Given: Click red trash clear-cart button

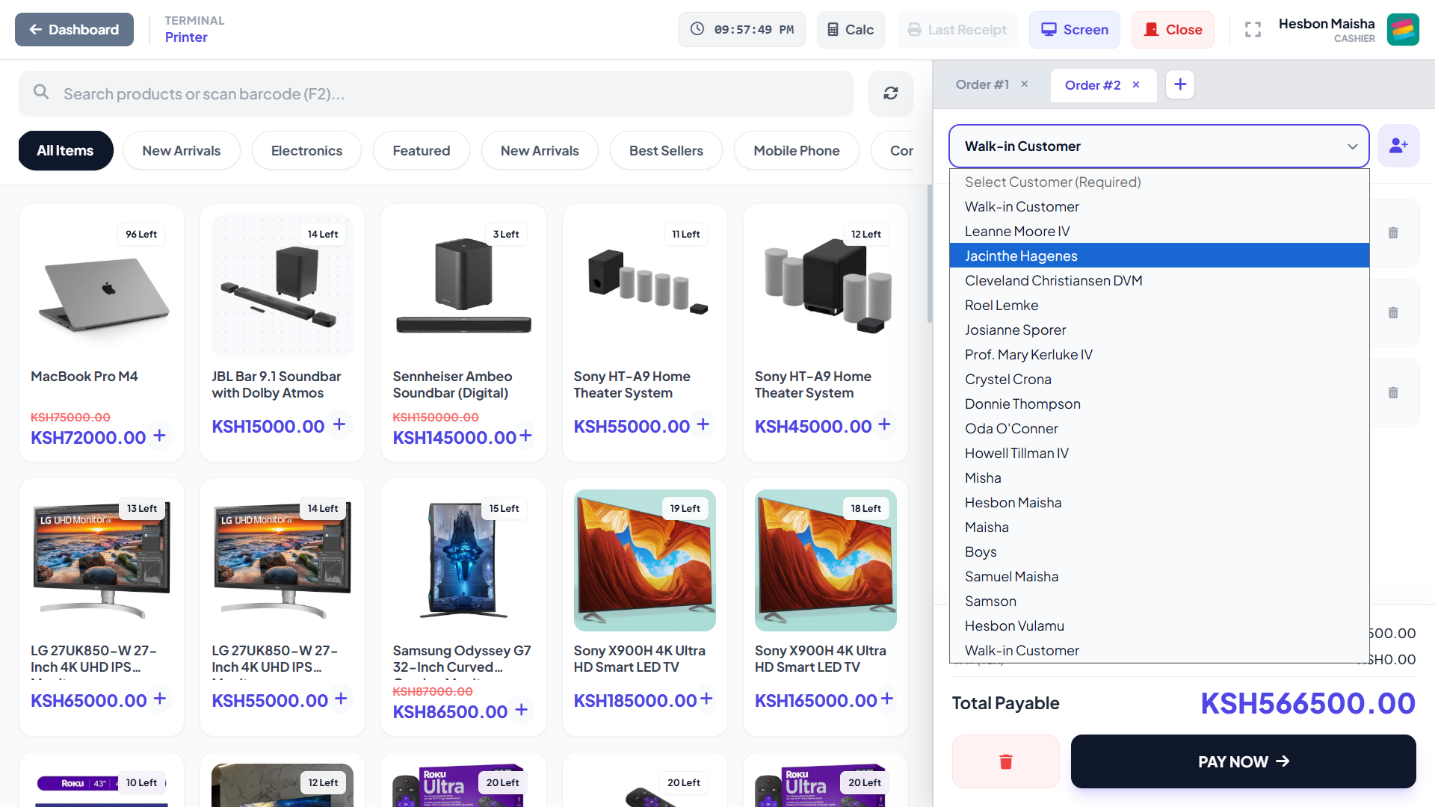Looking at the screenshot, I should 1005,761.
